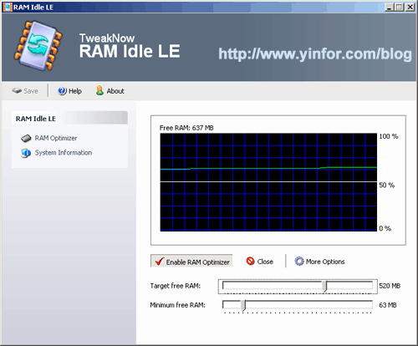Open the About dialog
This screenshot has height=346, width=418.
click(110, 91)
